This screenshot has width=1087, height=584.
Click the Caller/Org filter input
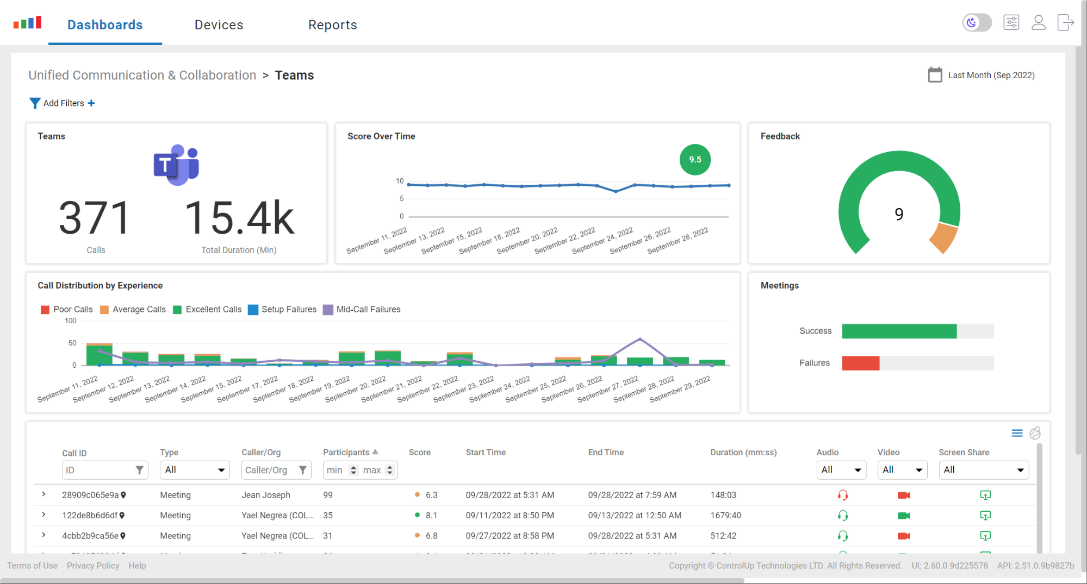coord(276,470)
